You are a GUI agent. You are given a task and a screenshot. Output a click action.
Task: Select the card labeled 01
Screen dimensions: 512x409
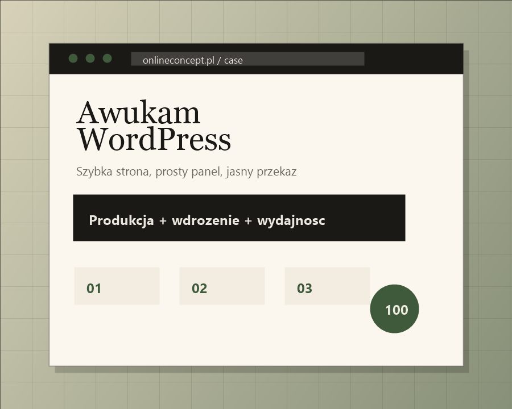pos(117,286)
